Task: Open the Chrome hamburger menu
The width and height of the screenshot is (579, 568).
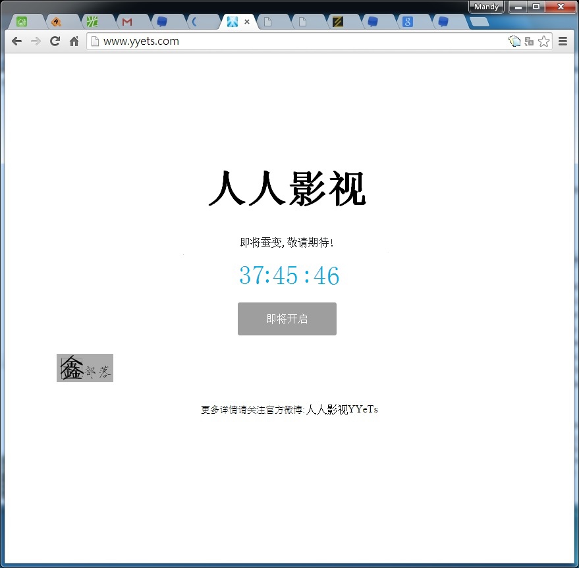Action: 563,42
